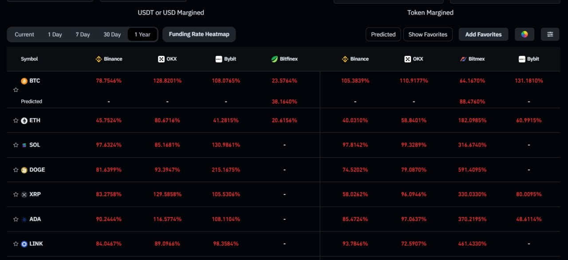Open the Funding Rate Heatmap
568x260 pixels.
coord(199,34)
